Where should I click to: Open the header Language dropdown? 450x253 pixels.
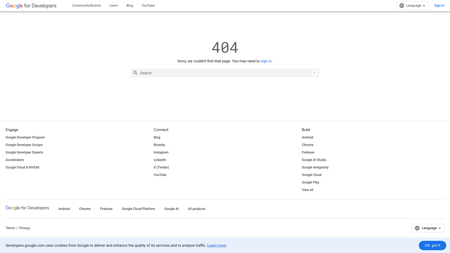coord(412,6)
